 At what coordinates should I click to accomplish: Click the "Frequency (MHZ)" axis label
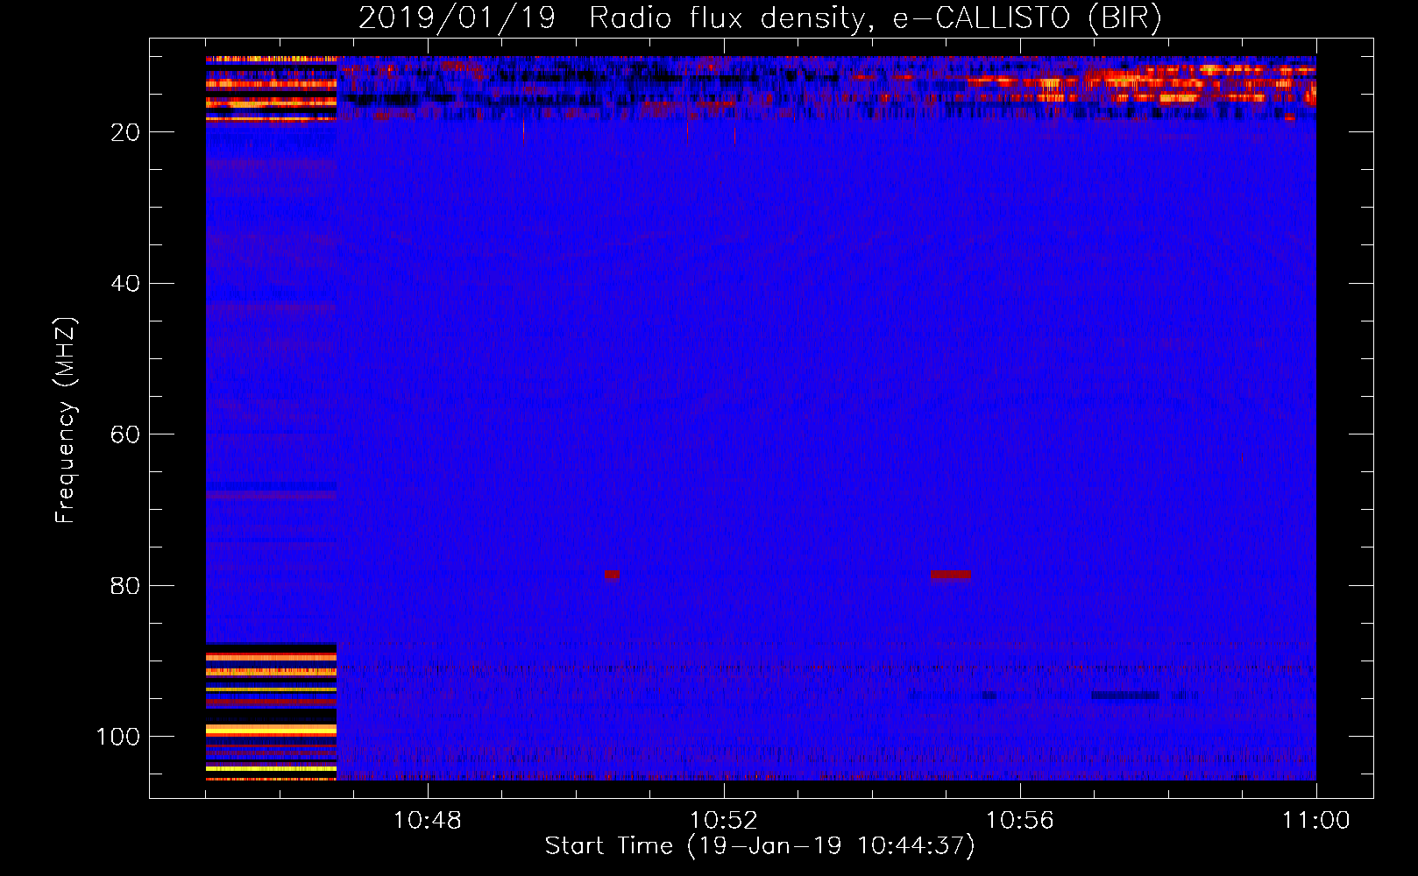[x=66, y=420]
